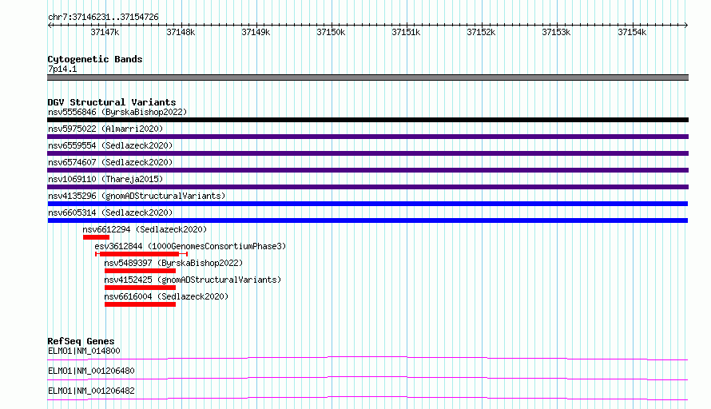Viewport: 711px width, 409px height.
Task: Click the purple nsv6559554 variant bar
Action: 367,153
